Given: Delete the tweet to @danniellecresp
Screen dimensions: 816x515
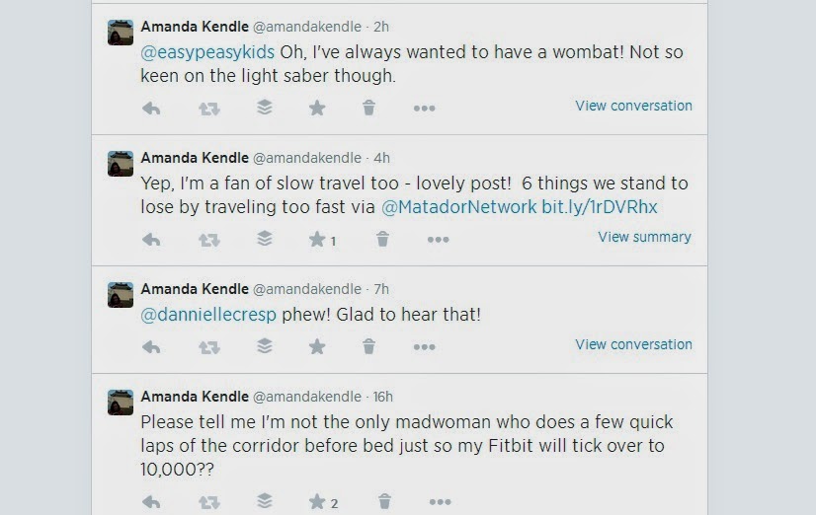Looking at the screenshot, I should (x=368, y=347).
